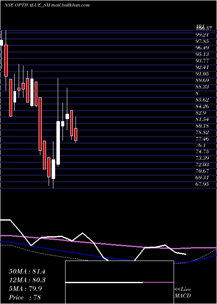Screen dimensions: 217x304
Task: Select the 67.95 price axis label
Action: click(203, 184)
